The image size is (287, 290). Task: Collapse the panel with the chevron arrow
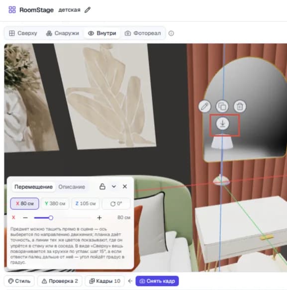pos(114,187)
